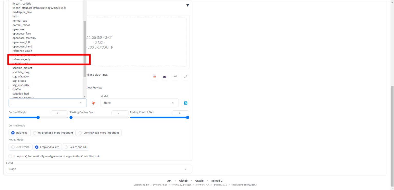Click the Reload UI link
The height and width of the screenshot is (190, 394).
[217, 181]
